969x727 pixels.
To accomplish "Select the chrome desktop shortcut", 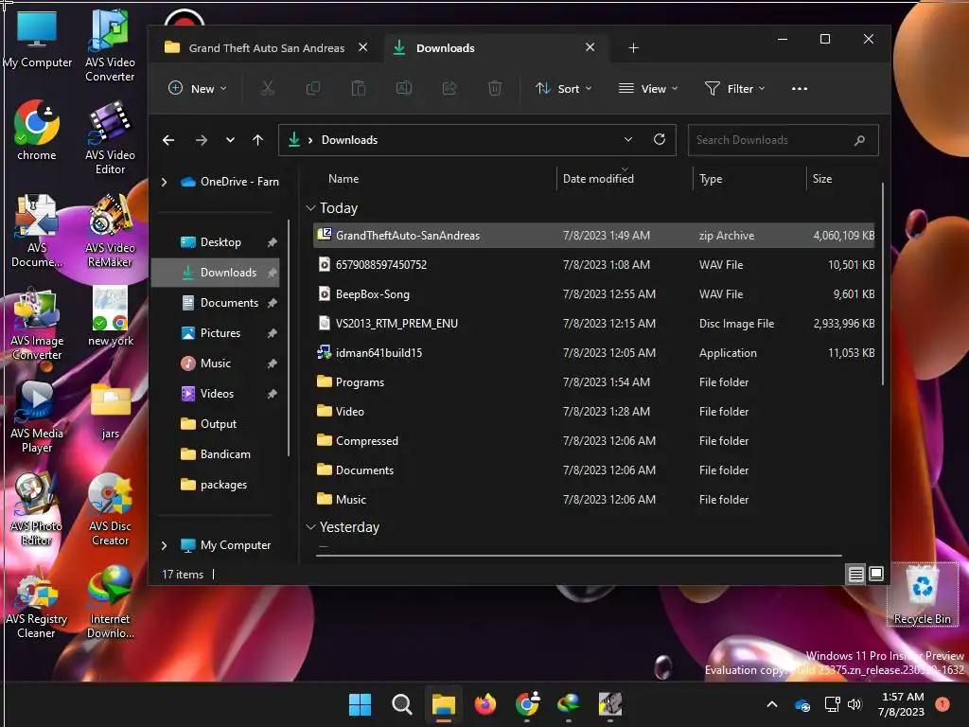I will tap(37, 130).
